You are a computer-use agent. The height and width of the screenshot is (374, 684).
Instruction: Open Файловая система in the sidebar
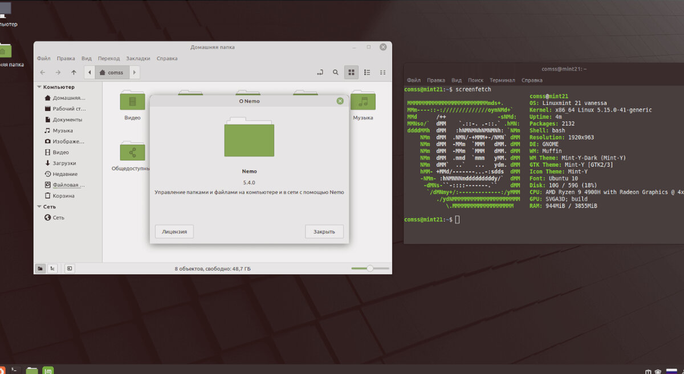(65, 185)
